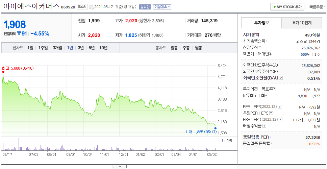The height and width of the screenshot is (169, 327).
Task: Show the 월봉 monthly candle chart
Action: pos(199,48)
